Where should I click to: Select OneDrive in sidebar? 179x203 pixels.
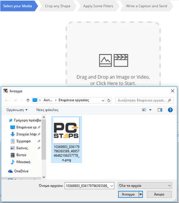[x=18, y=171]
